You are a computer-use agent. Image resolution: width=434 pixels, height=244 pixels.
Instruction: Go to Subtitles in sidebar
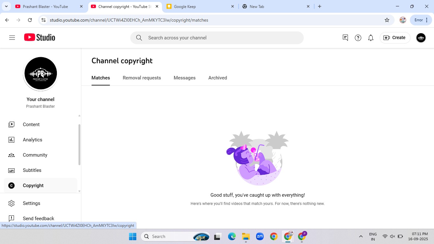[x=32, y=170]
